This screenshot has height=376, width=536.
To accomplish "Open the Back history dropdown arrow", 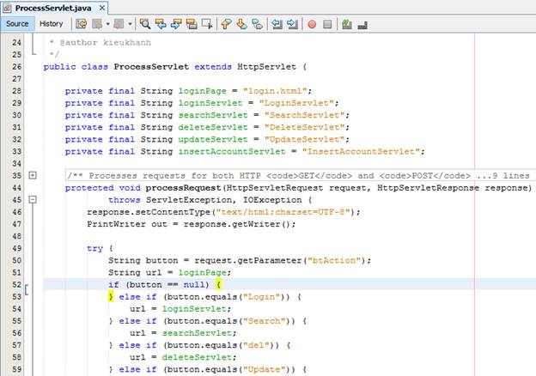I will coord(107,24).
